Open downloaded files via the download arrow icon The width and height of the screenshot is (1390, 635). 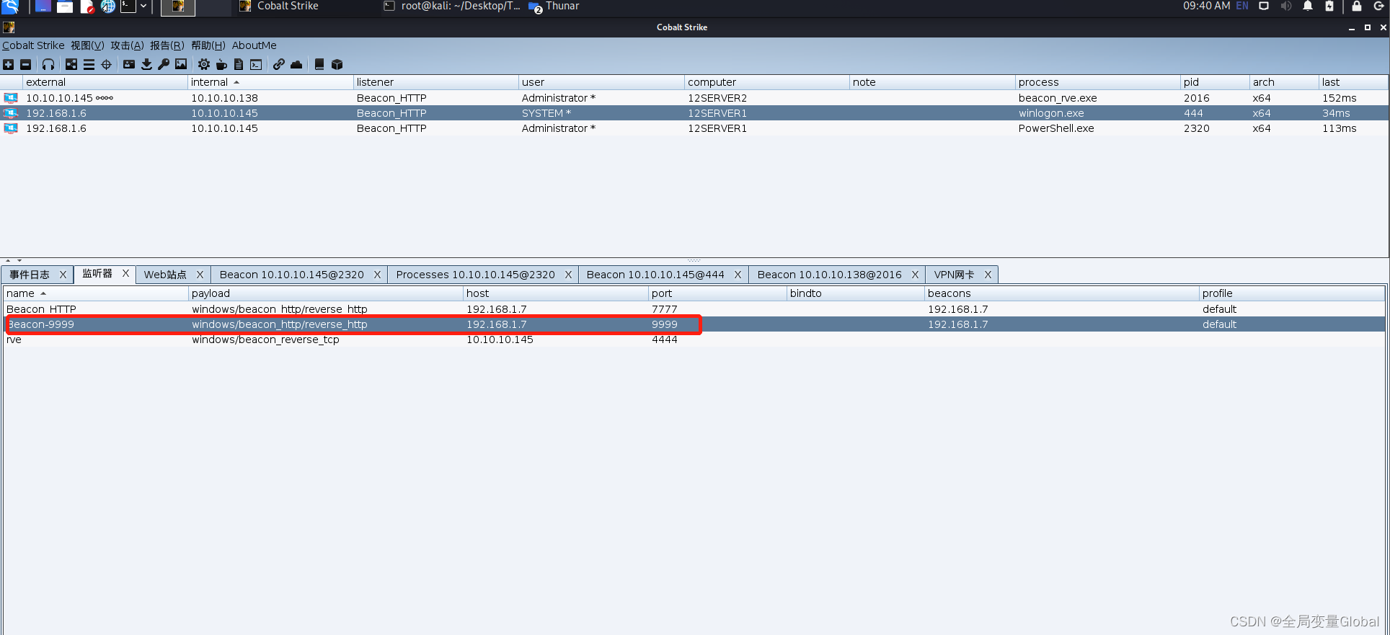(146, 65)
